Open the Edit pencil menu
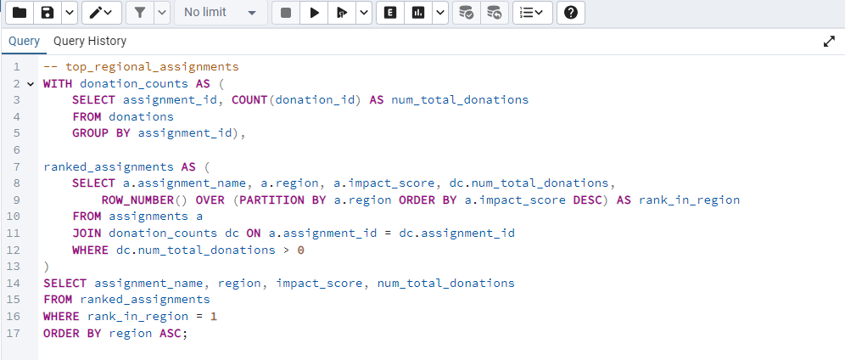The height and width of the screenshot is (360, 845). point(101,13)
